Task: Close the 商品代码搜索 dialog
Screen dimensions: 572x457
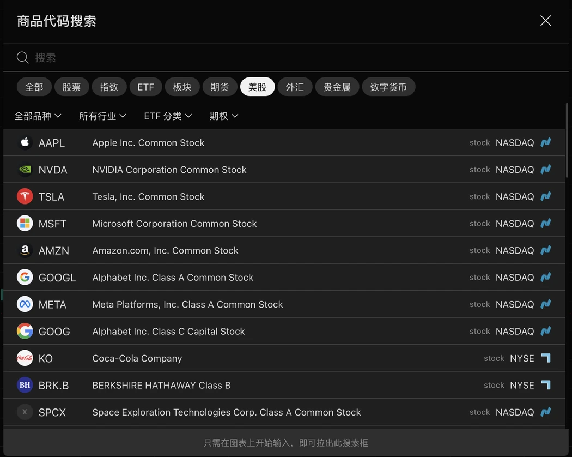Action: [545, 21]
